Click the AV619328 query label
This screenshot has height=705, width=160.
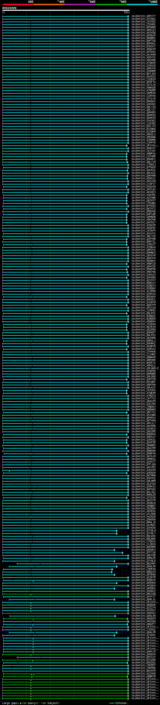(x=9, y=8)
